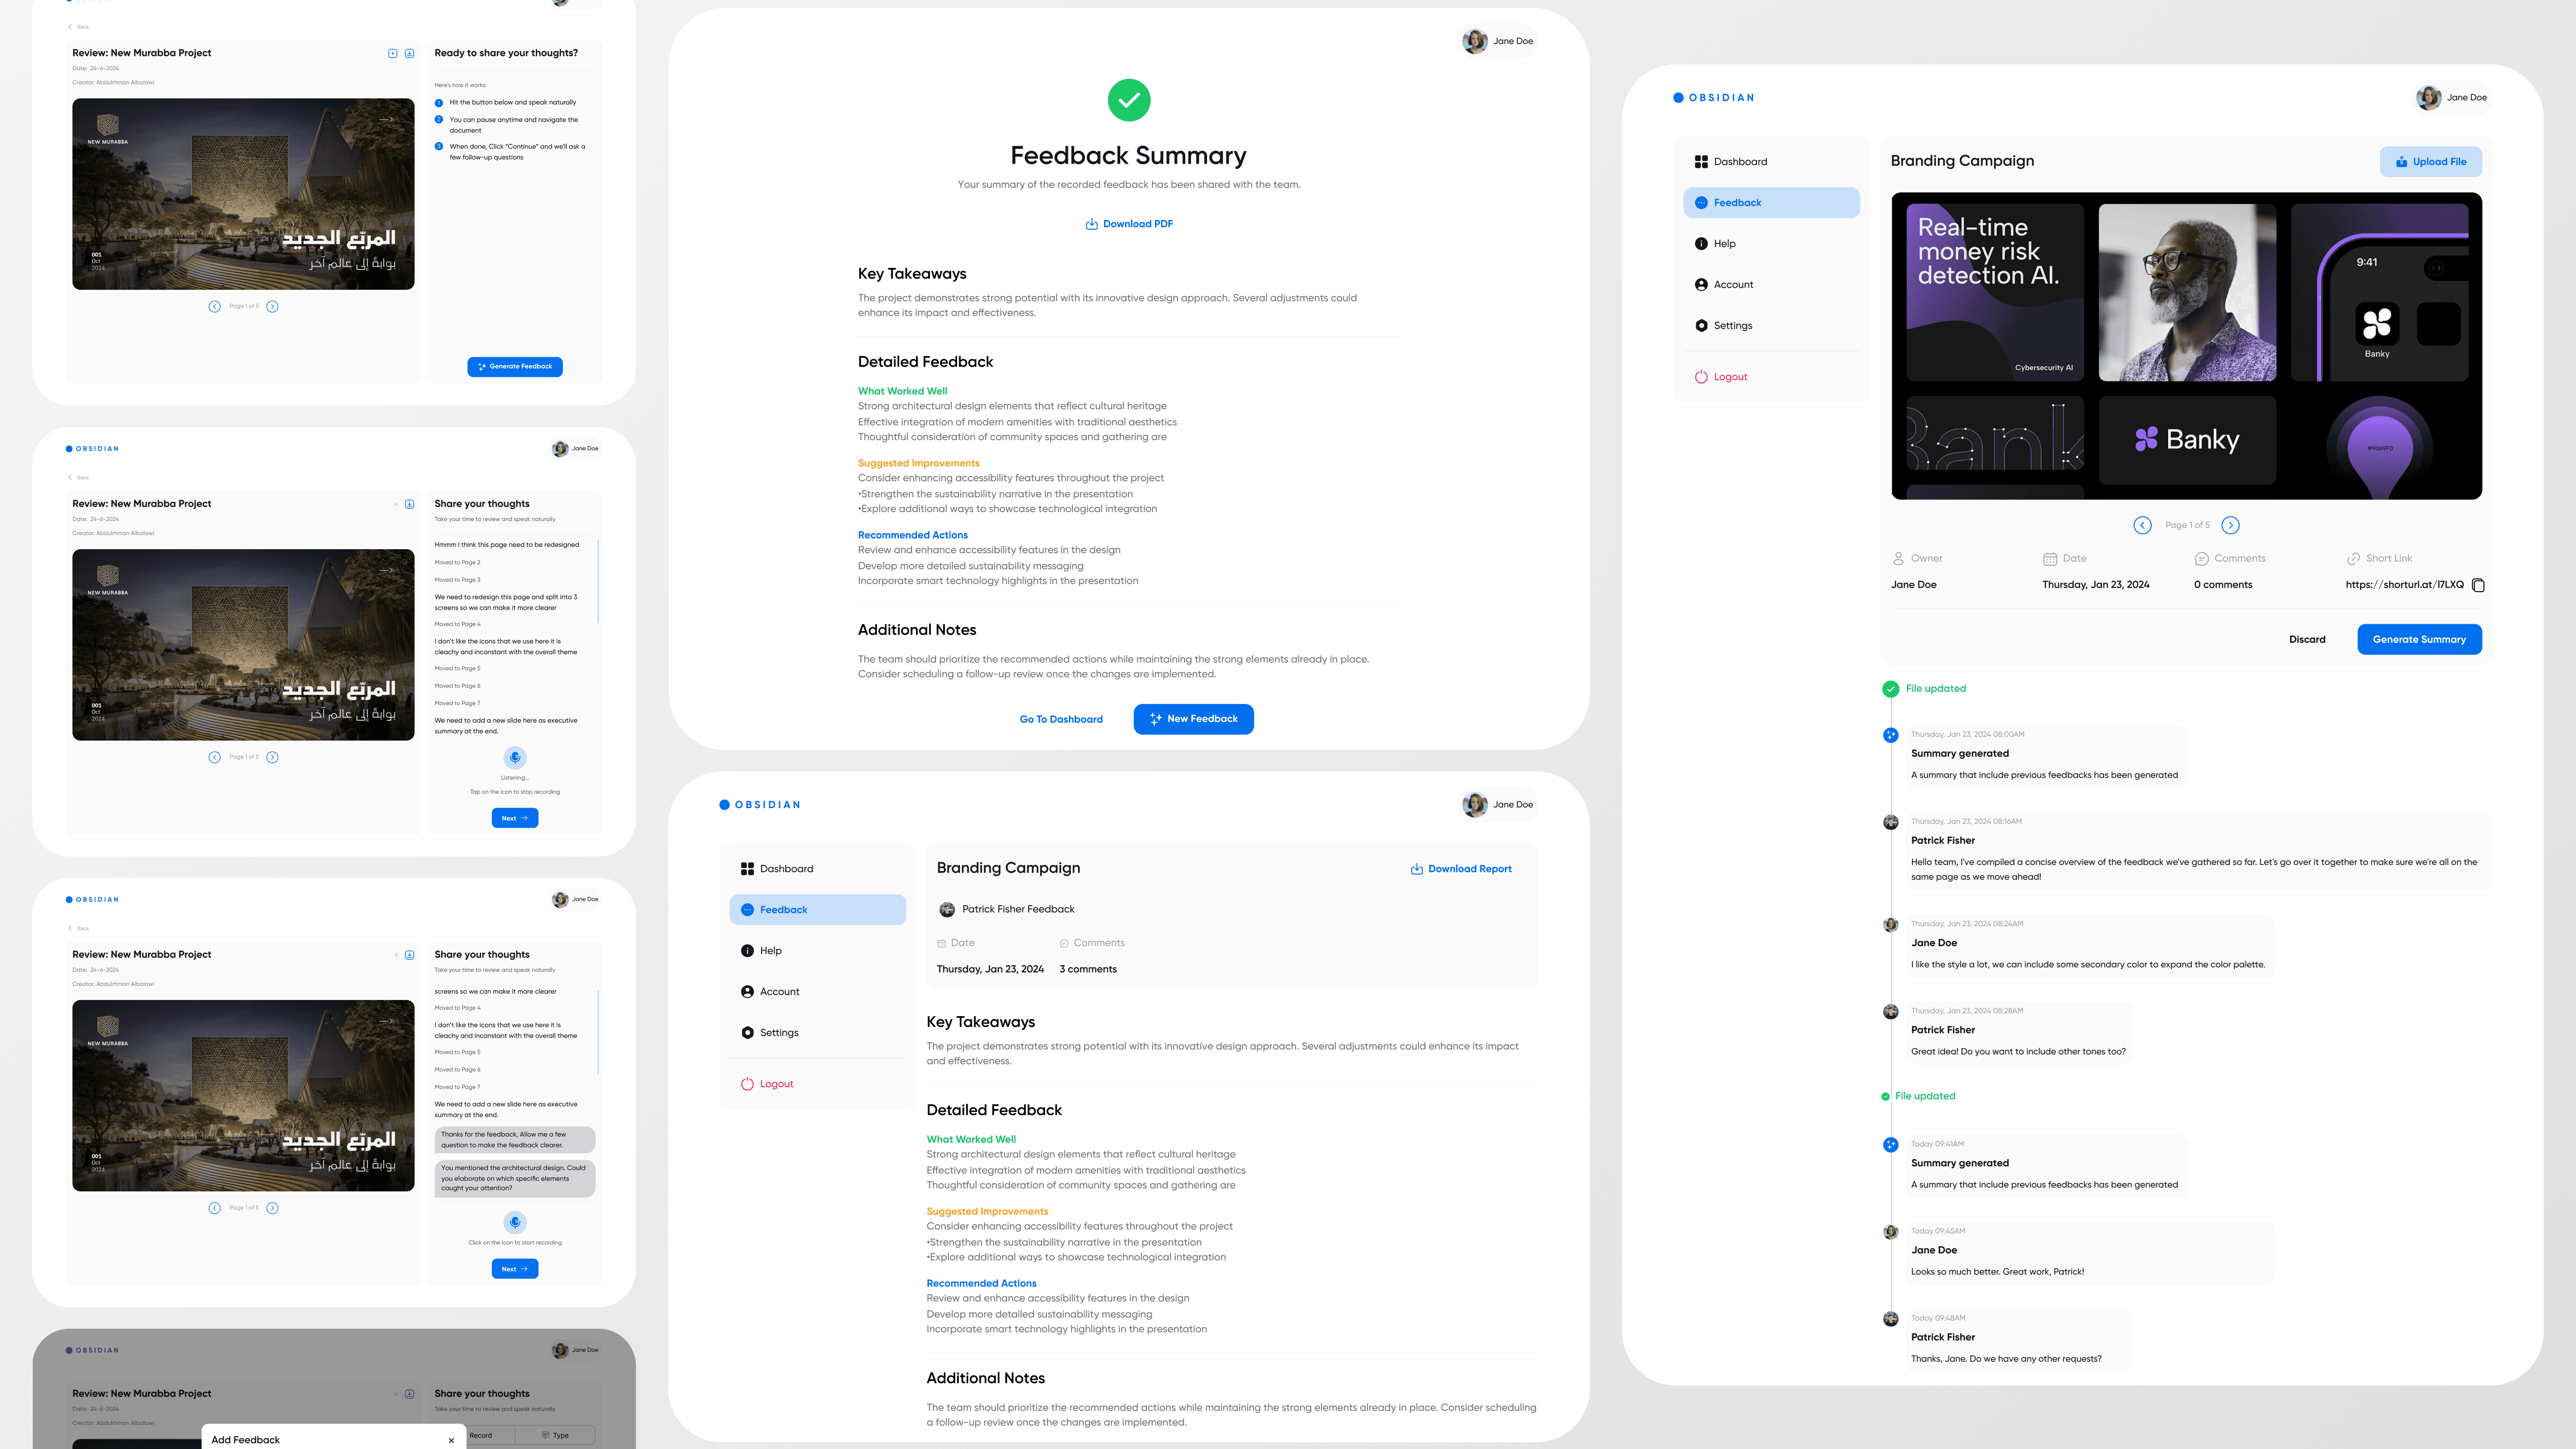Download the Murabba review in top-left card
Viewport: 2576px width, 1449px height.
coord(409,54)
